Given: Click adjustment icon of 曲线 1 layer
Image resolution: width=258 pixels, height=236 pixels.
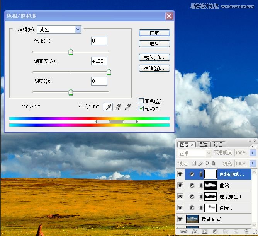Looking at the screenshot, I should pos(192,185).
